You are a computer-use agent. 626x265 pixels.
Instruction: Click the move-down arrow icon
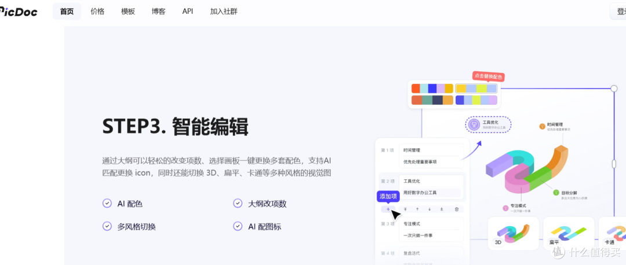click(x=430, y=209)
